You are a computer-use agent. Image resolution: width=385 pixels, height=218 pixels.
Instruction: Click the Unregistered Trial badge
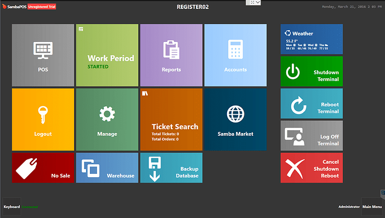coord(42,7)
